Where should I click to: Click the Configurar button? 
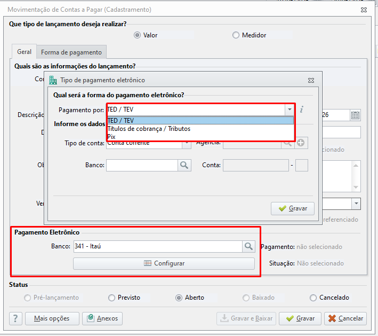click(164, 263)
